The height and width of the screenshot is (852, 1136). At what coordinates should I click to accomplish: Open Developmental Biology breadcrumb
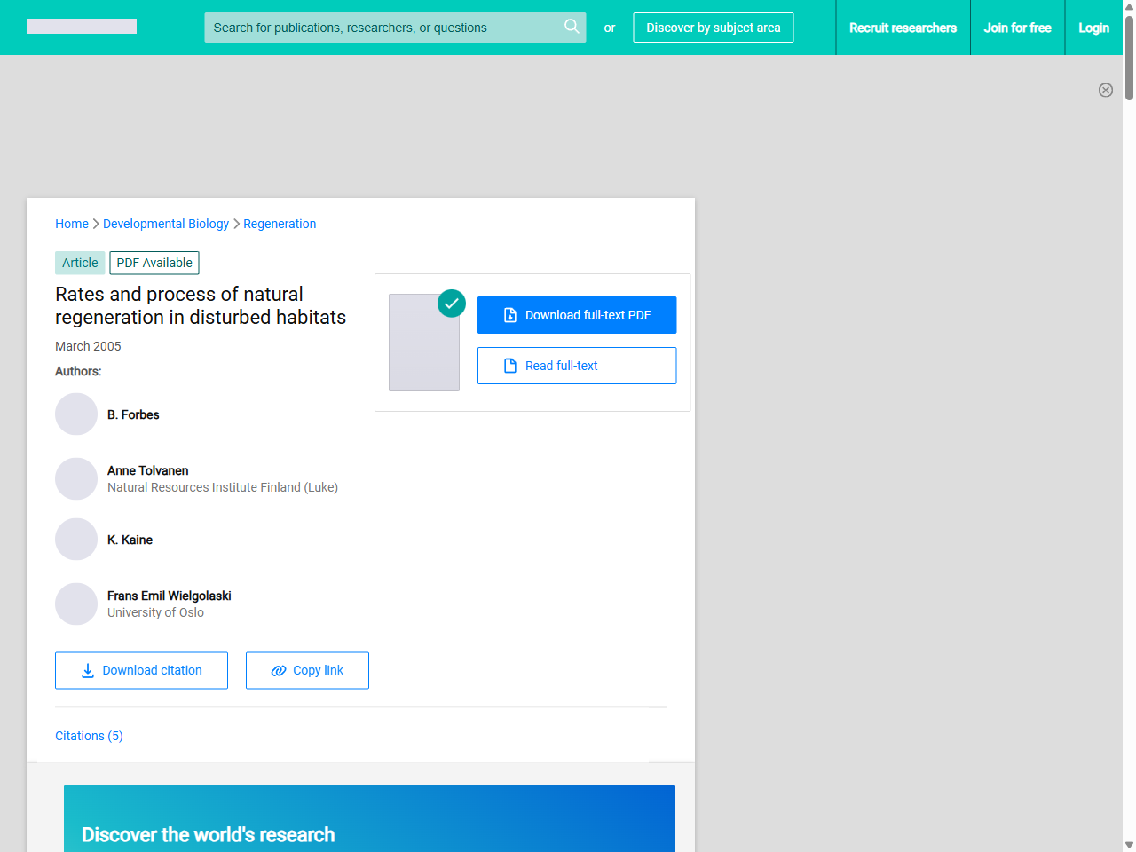166,224
